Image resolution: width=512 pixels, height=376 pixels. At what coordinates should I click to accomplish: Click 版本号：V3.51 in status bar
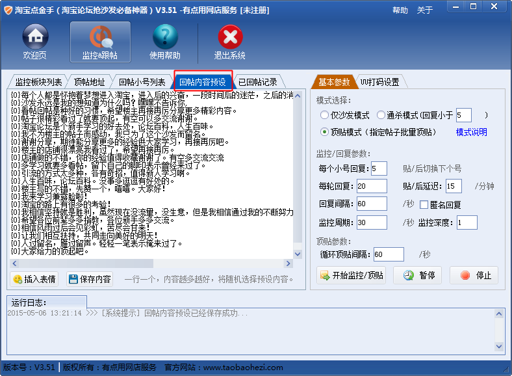point(29,368)
